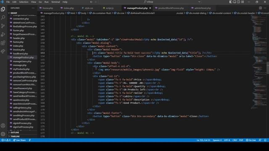Open the Manage gear icon
The image size is (269, 151).
3,134
